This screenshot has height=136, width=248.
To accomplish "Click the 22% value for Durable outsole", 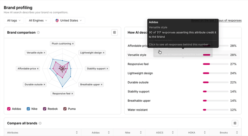I will [x=233, y=82].
